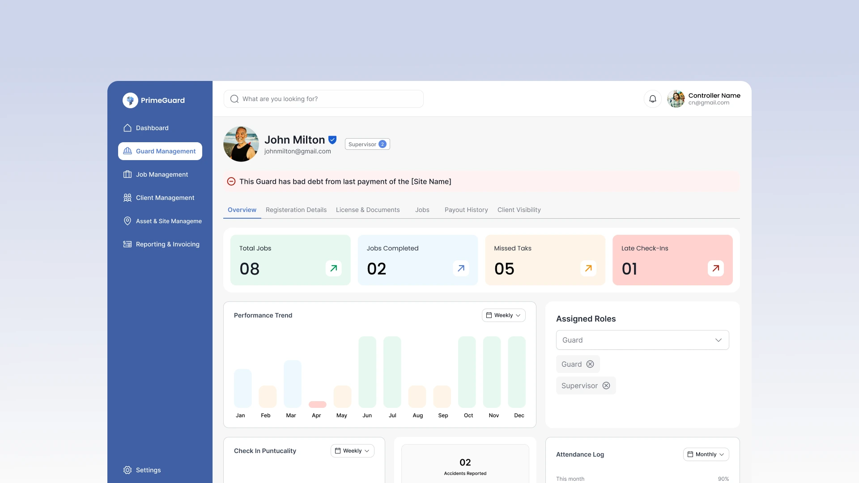Remove the Guard role chip
859x483 pixels.
coord(590,364)
